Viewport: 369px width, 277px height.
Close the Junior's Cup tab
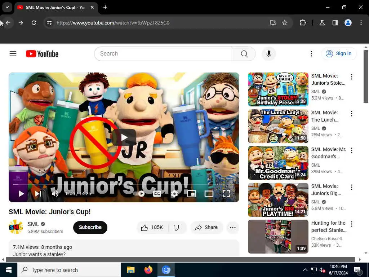[x=93, y=7]
